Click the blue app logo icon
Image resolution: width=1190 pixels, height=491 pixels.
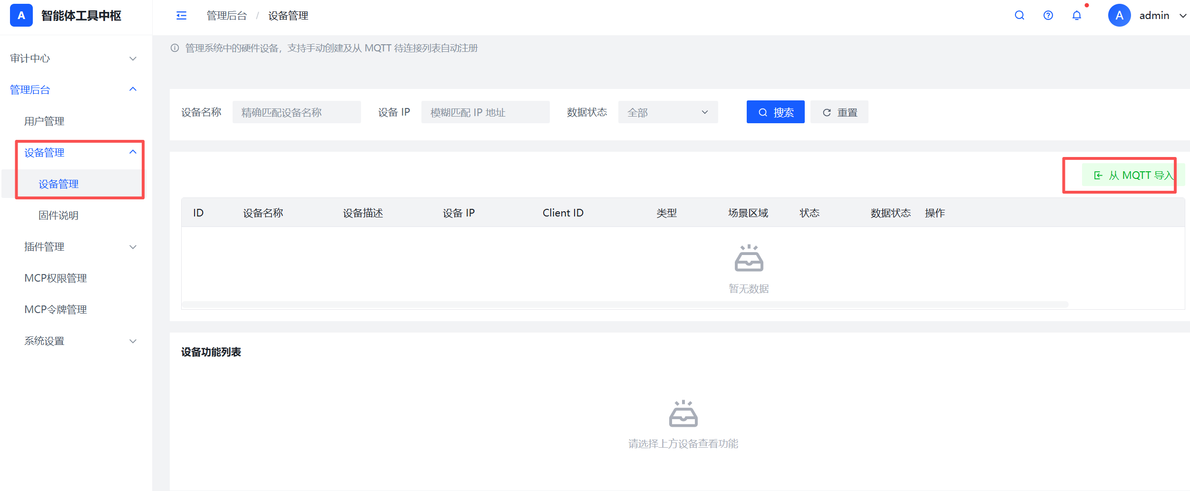(21, 15)
